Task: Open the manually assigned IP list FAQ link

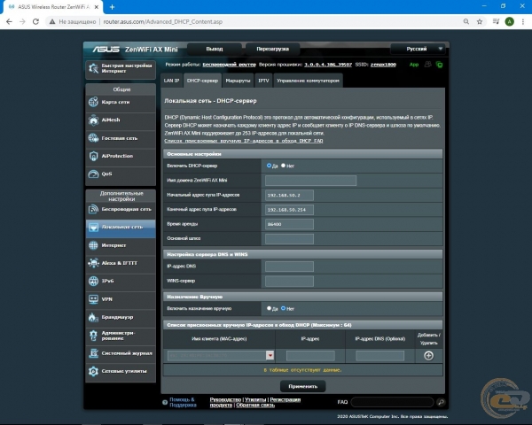Action: coord(244,140)
